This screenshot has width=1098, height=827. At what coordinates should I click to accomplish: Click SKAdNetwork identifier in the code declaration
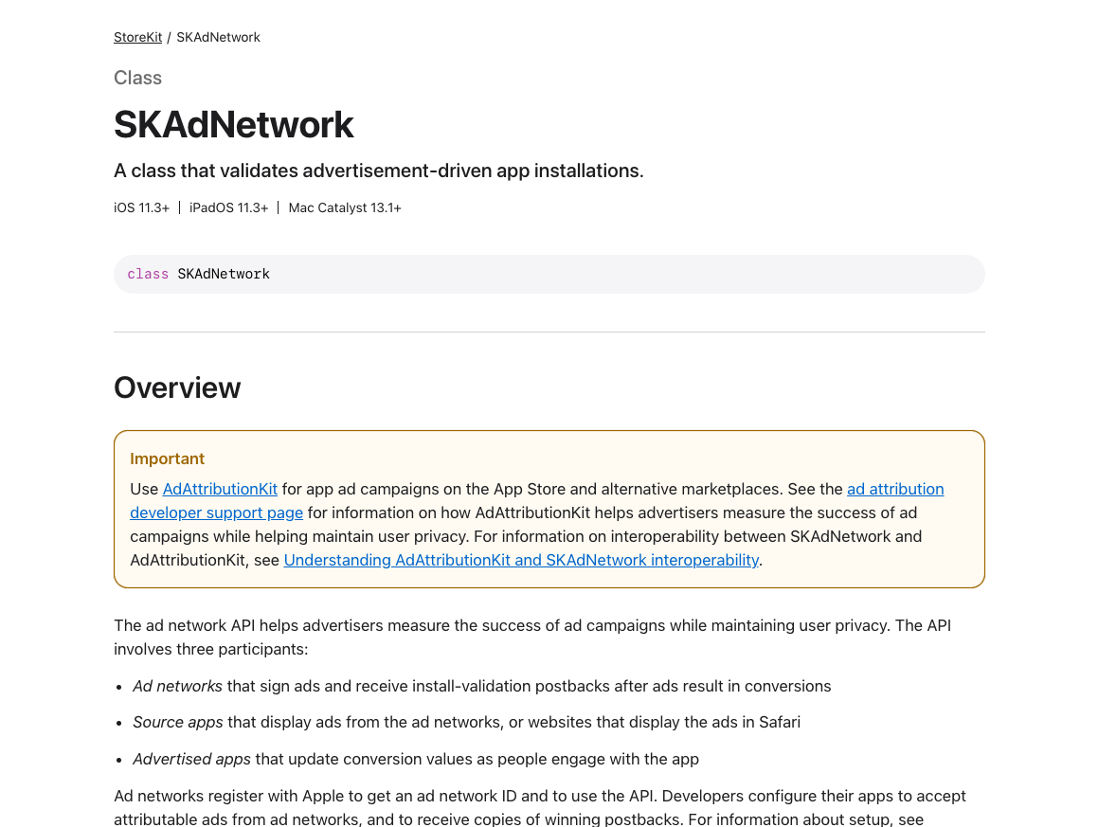click(x=224, y=274)
